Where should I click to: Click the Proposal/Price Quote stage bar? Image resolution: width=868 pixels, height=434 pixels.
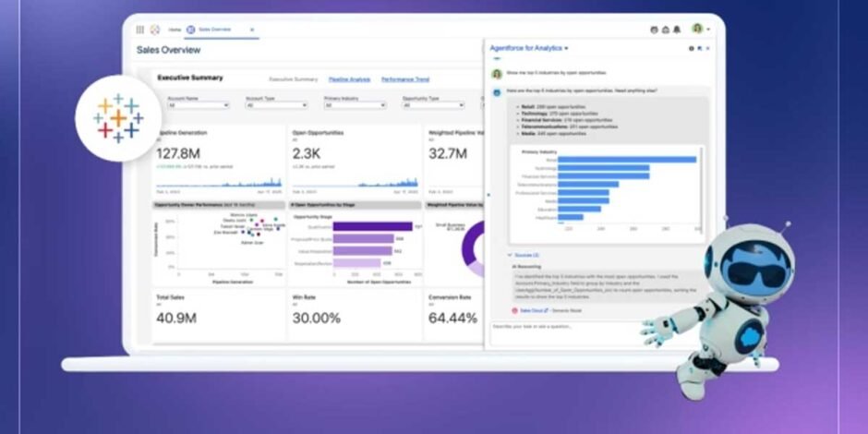[x=363, y=238]
